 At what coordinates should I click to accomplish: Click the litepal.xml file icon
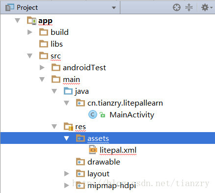(x=93, y=149)
